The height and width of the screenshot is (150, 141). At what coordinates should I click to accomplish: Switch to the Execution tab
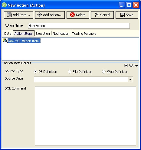(x=43, y=34)
